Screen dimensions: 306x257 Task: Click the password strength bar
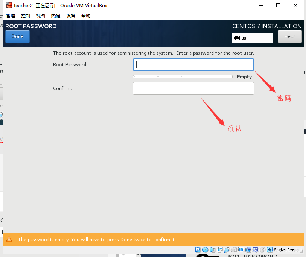click(x=183, y=77)
